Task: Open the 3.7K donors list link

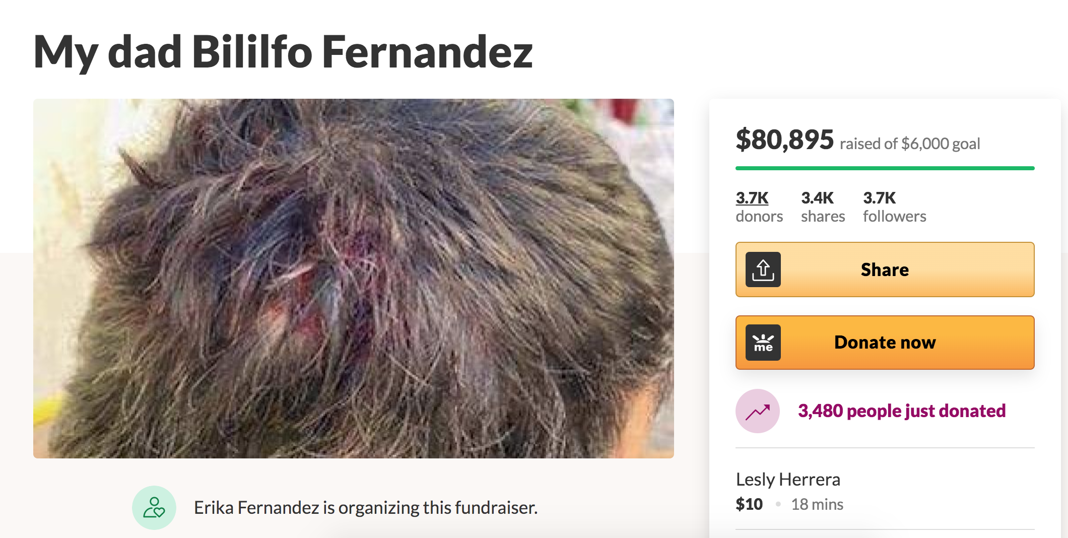Action: [x=752, y=198]
